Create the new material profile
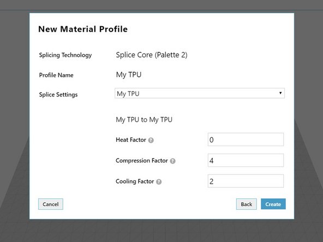323x242 pixels. (x=273, y=204)
